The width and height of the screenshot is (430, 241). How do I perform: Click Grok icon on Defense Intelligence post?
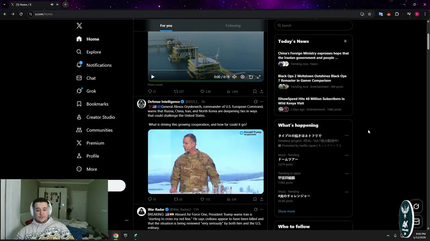point(256,102)
